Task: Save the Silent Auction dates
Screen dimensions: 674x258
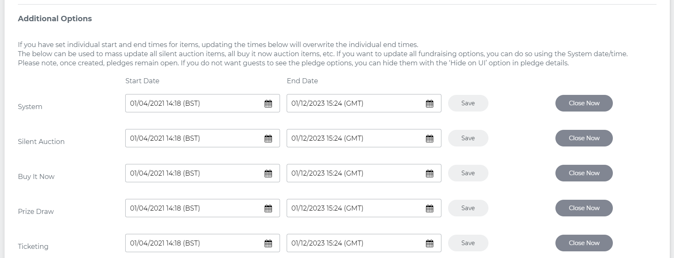Action: 468,138
